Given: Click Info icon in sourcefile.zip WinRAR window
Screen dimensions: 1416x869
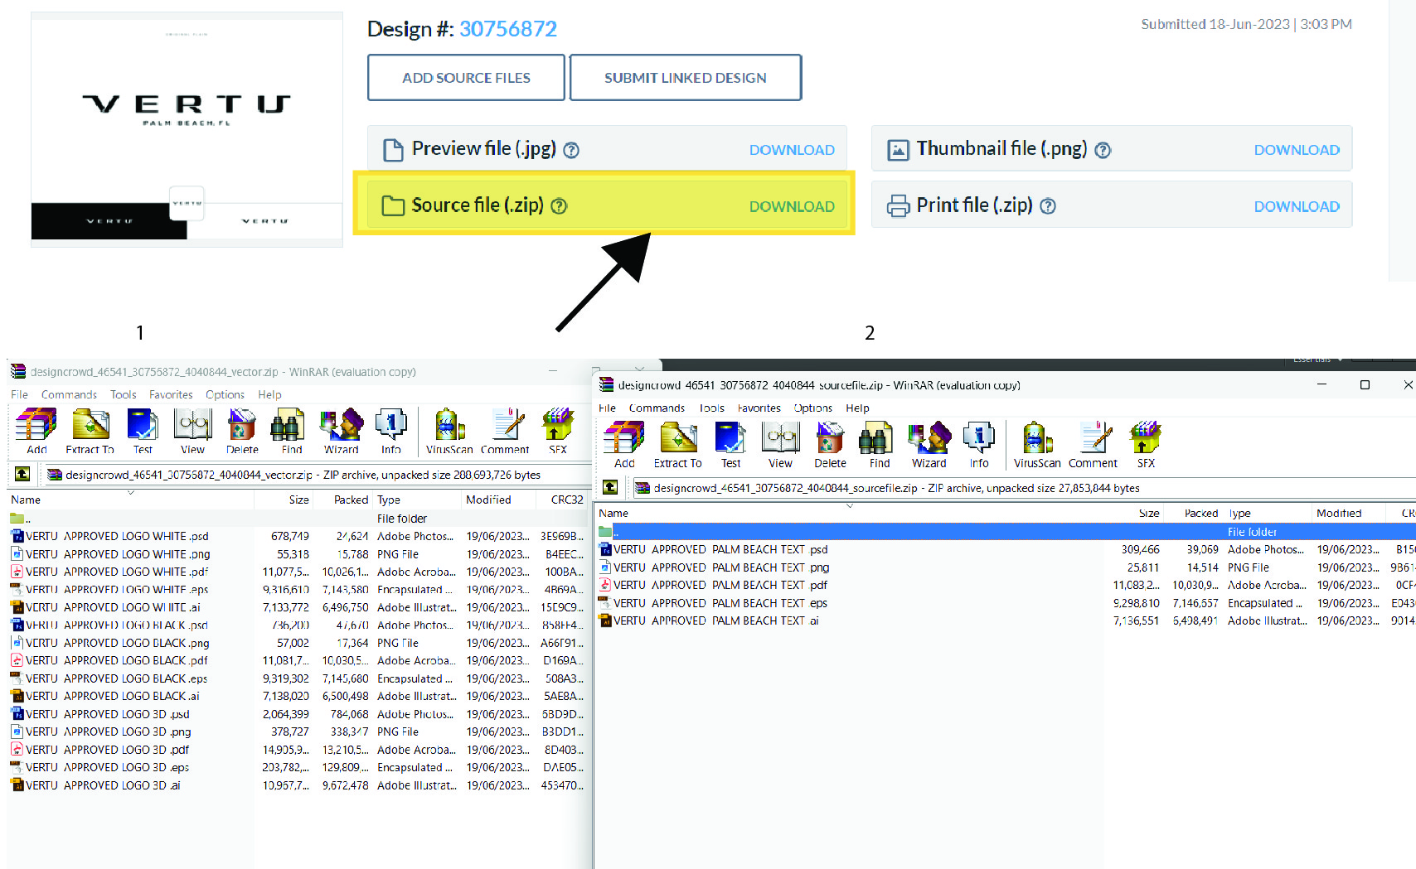Looking at the screenshot, I should click(979, 445).
